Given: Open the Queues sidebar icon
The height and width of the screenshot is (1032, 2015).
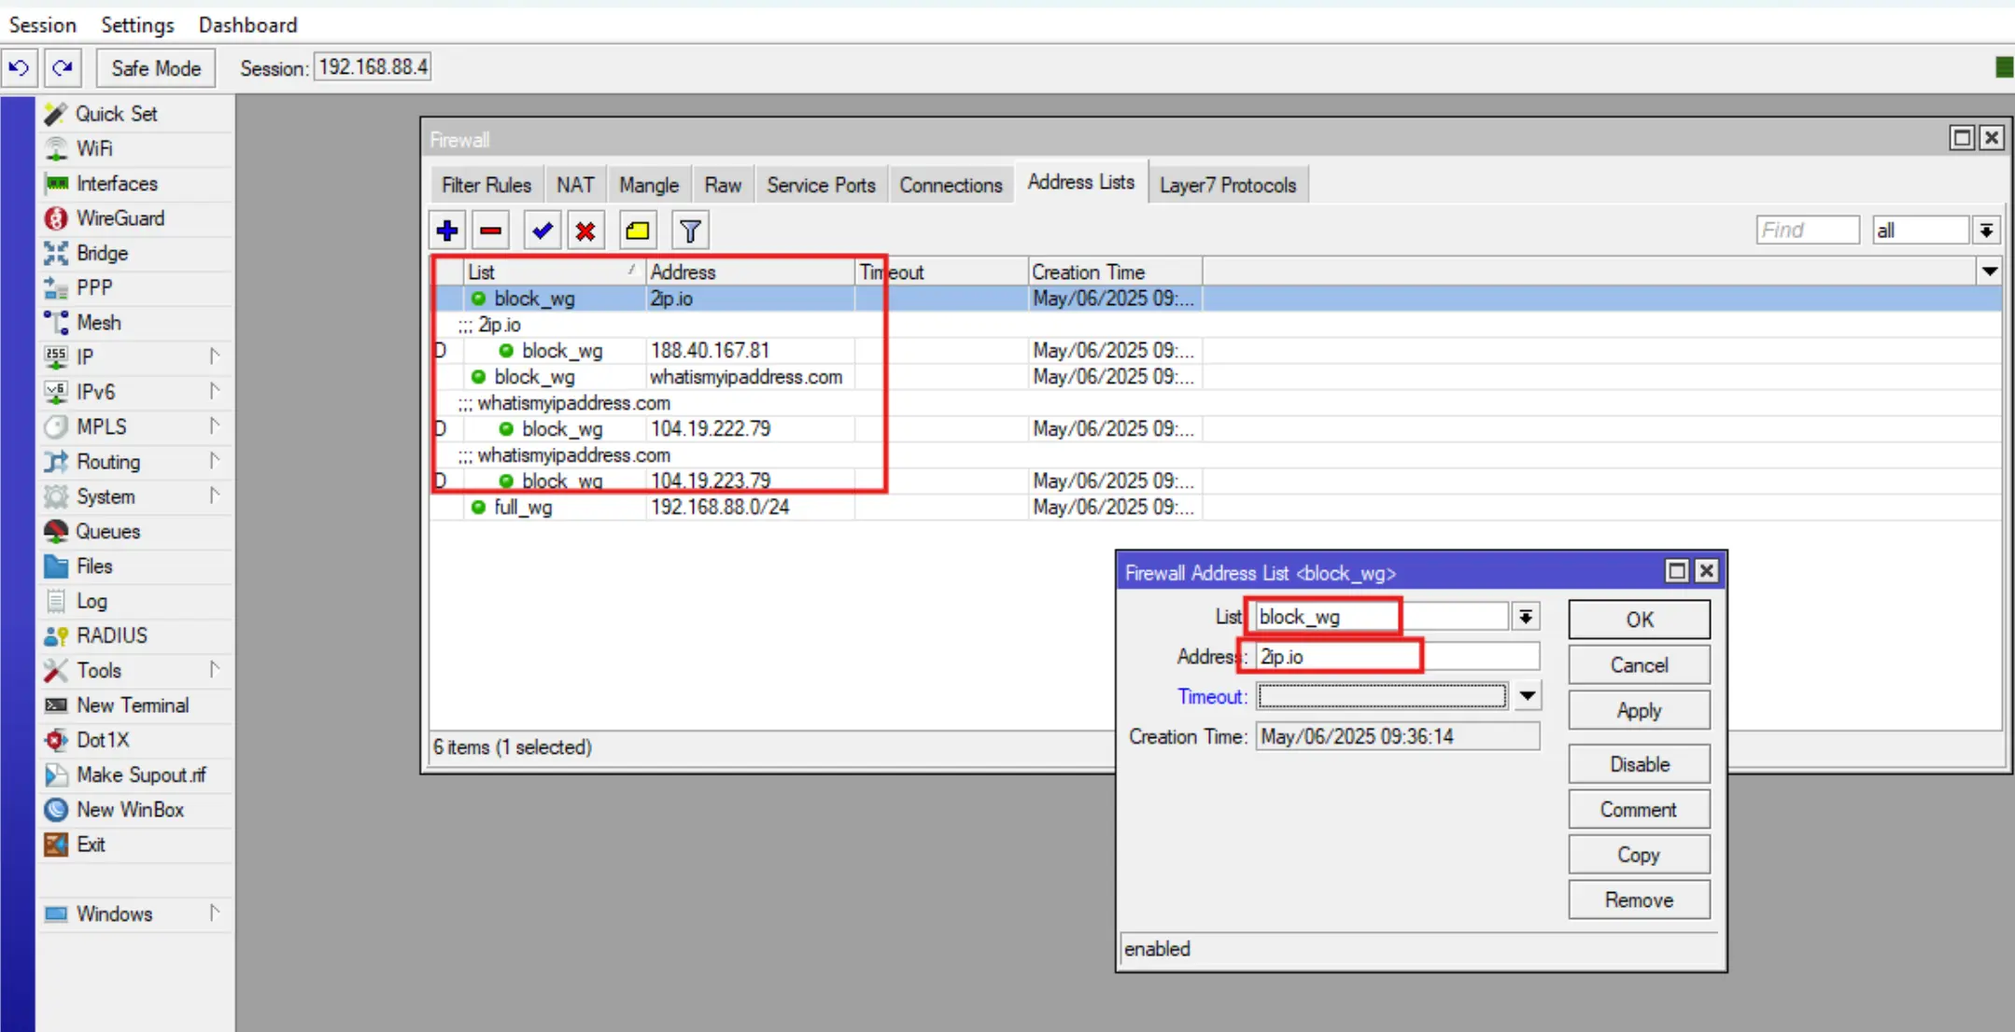Looking at the screenshot, I should pos(56,531).
